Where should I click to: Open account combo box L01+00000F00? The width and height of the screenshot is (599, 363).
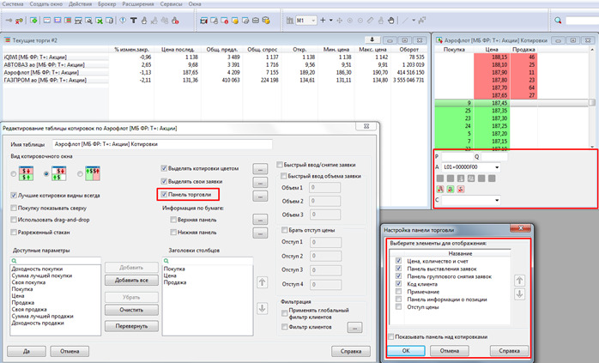coord(470,167)
